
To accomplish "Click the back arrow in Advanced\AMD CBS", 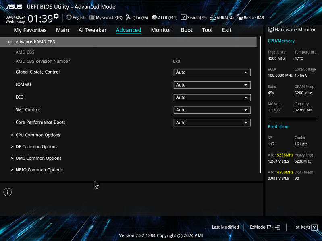I will click(10, 42).
